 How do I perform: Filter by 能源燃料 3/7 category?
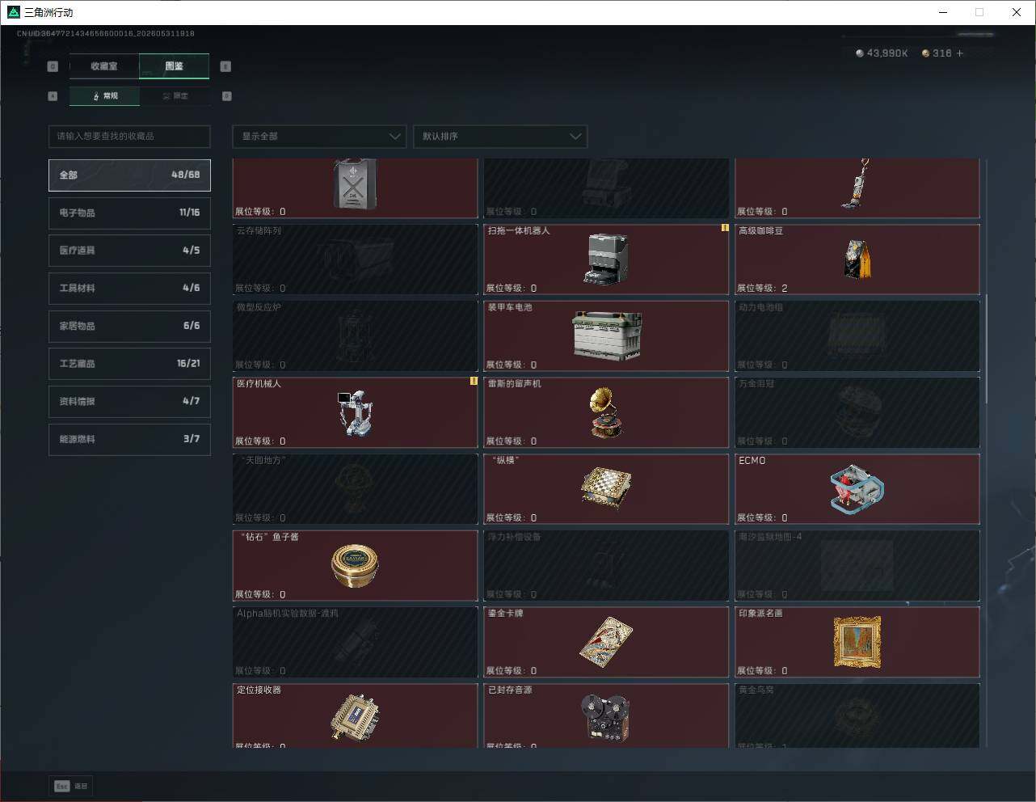(x=129, y=439)
